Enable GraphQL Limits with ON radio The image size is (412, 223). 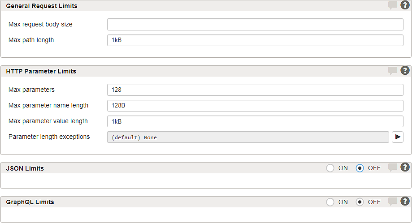coord(330,202)
